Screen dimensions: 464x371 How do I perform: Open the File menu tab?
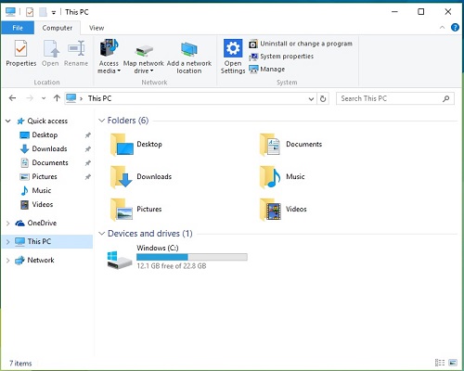18,28
